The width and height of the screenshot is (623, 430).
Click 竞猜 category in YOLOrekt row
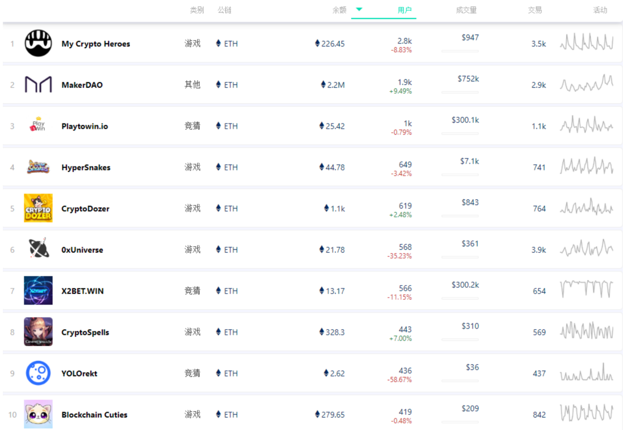[x=193, y=373]
